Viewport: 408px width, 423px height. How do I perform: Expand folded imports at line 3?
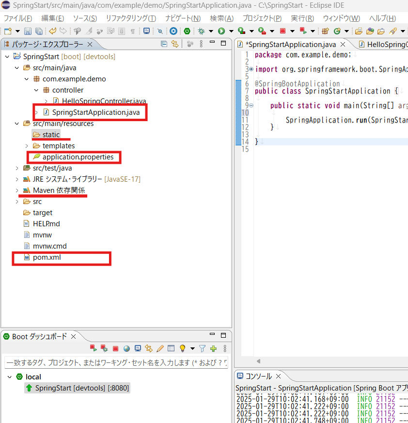coord(251,69)
